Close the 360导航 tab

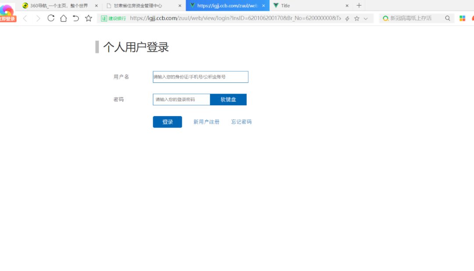[97, 6]
